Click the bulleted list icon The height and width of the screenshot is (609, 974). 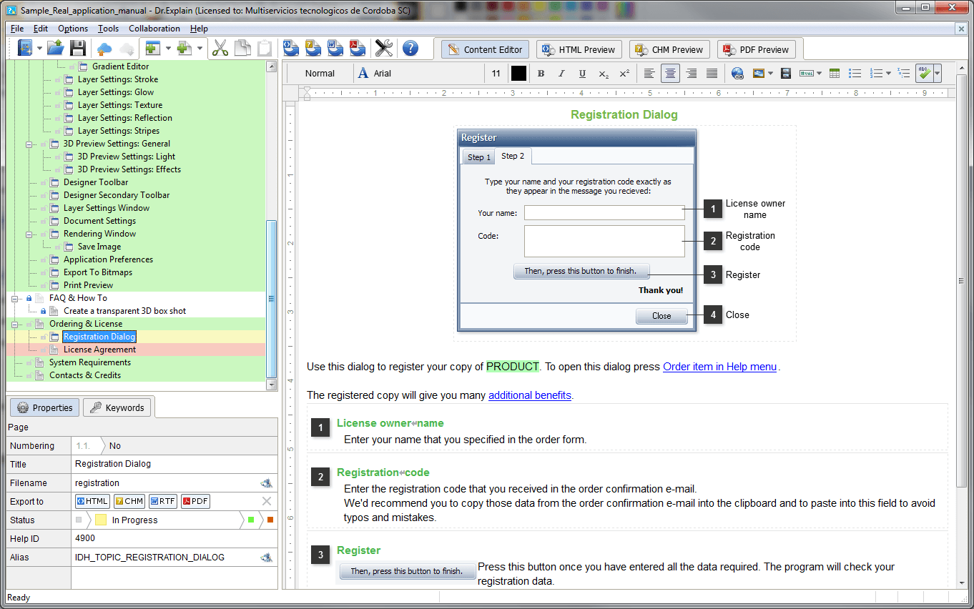click(x=855, y=74)
